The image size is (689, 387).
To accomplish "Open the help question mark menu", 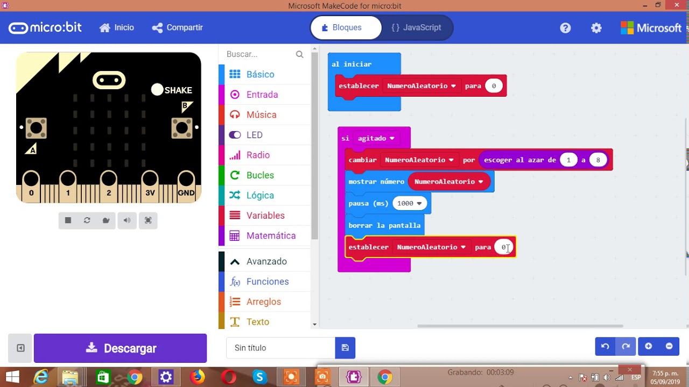I will coord(565,28).
